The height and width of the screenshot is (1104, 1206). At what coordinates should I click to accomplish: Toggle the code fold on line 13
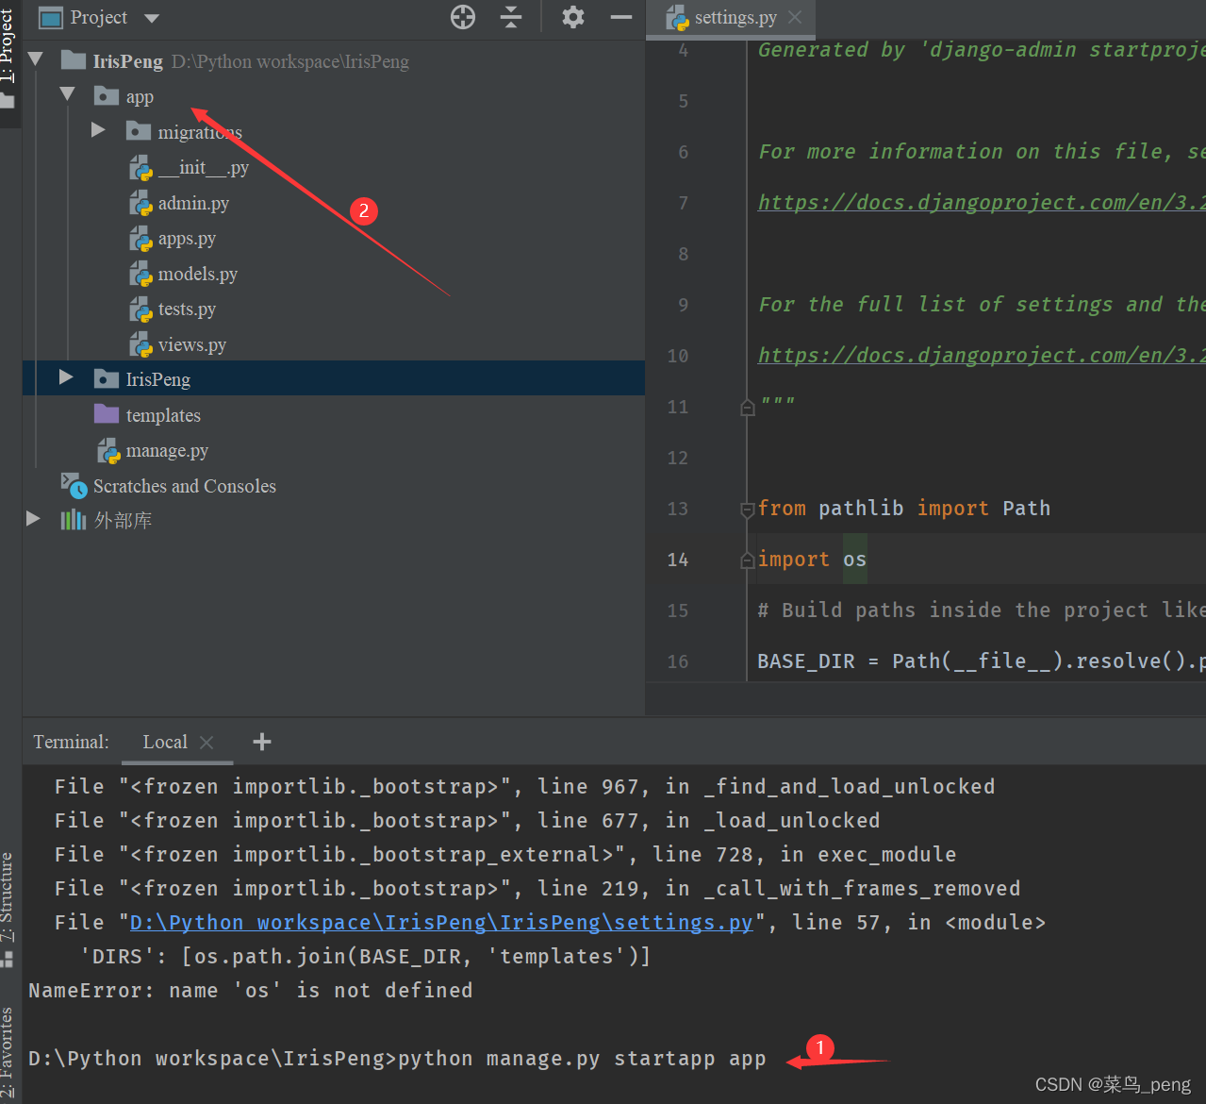pyautogui.click(x=748, y=509)
